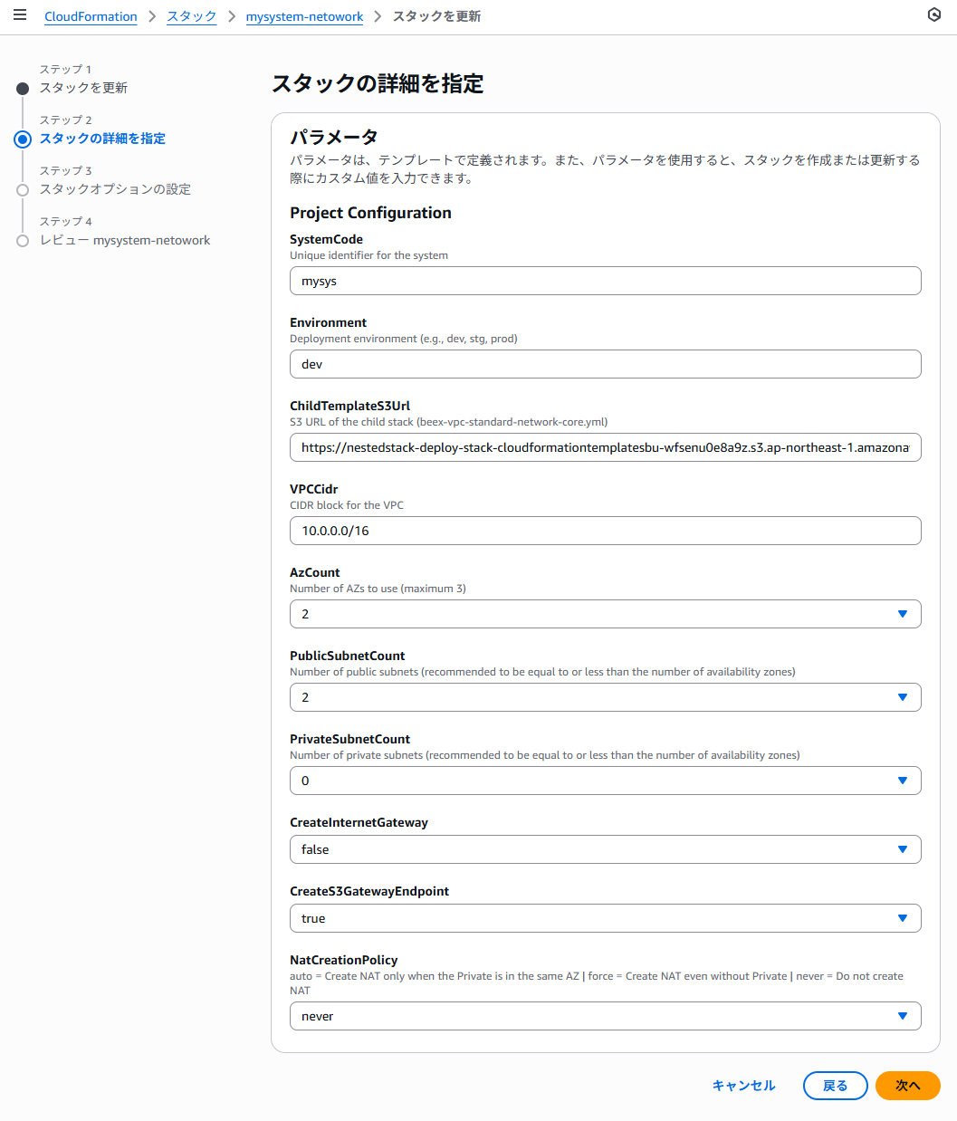Viewport: 957px width, 1121px height.
Task: Click the 'Unique identifier for the system' description
Action: pos(368,255)
